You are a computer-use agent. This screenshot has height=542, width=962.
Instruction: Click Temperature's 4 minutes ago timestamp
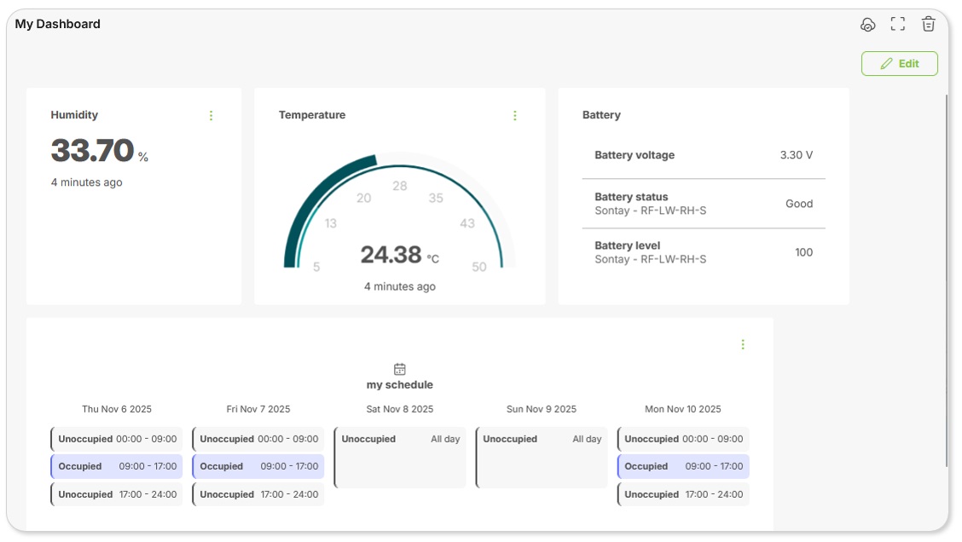click(x=400, y=286)
